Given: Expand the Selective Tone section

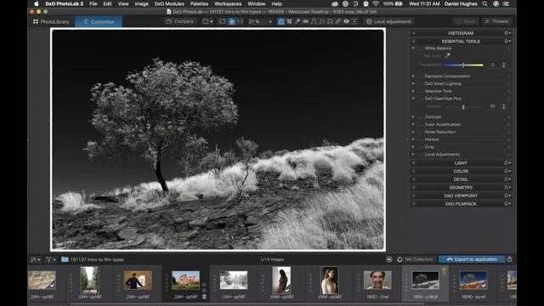Looking at the screenshot, I should [413, 91].
